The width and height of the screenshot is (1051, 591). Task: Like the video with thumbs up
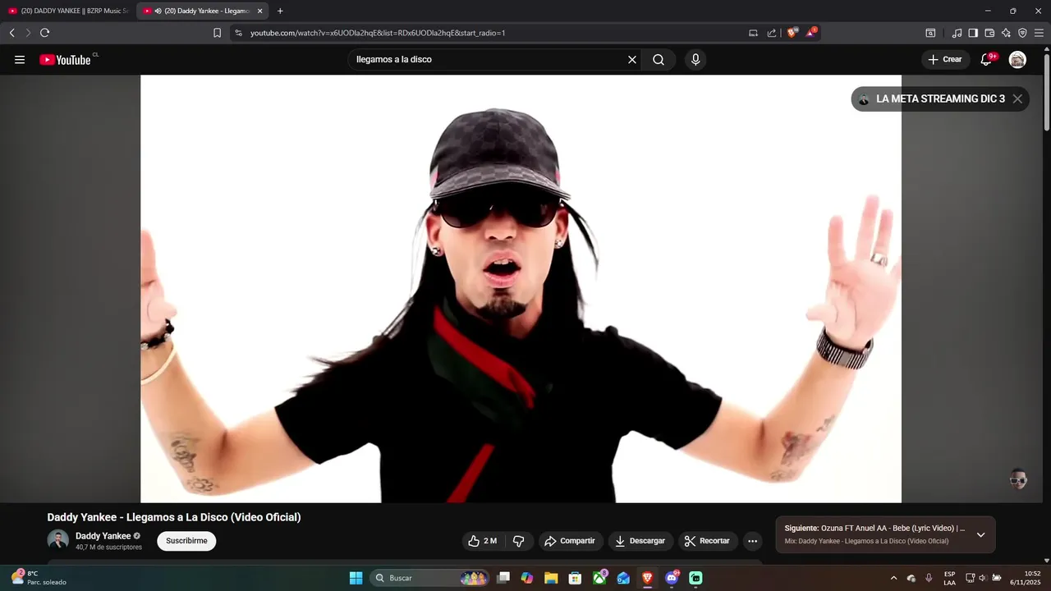click(483, 541)
